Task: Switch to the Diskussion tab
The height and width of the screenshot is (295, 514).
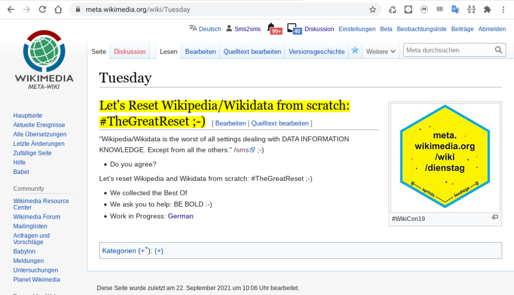Action: point(130,51)
